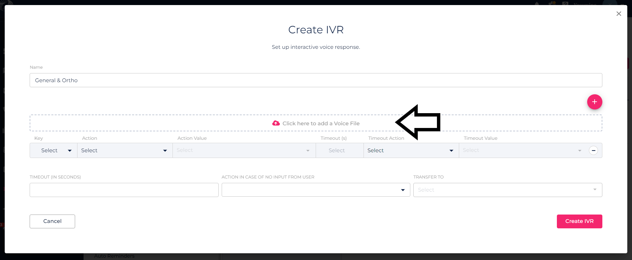
Task: Click the Name field containing General & Ortho
Action: tap(316, 80)
